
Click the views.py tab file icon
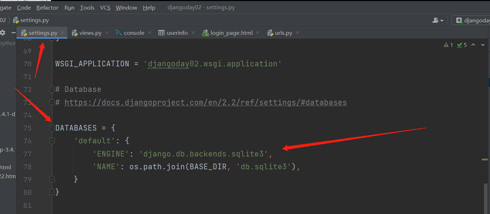point(75,33)
